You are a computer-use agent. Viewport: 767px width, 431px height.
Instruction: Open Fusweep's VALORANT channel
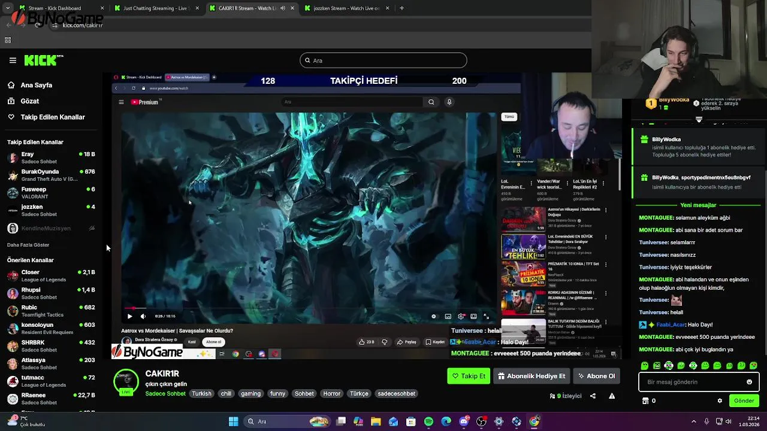pos(51,193)
